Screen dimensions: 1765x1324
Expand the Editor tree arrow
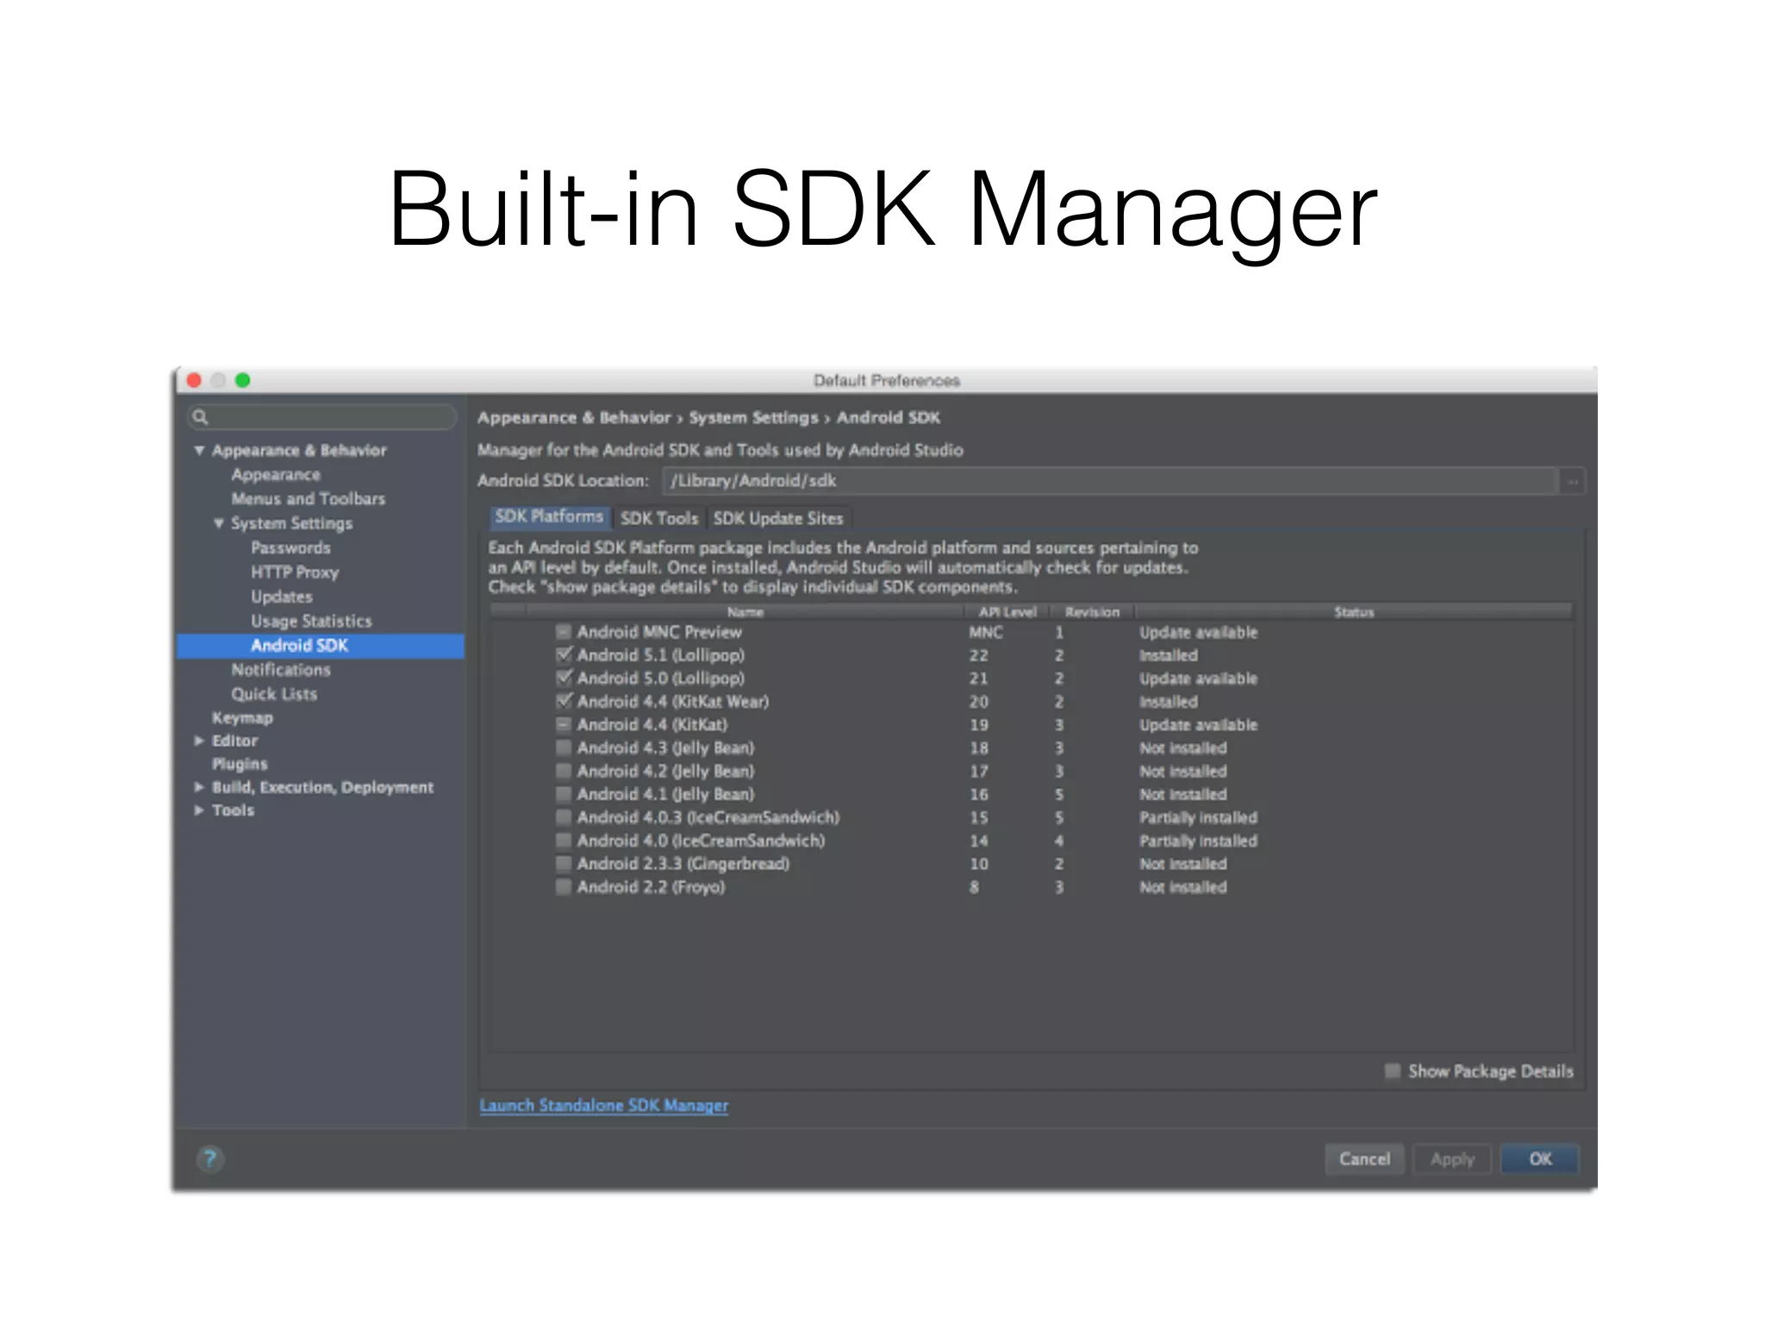(199, 740)
